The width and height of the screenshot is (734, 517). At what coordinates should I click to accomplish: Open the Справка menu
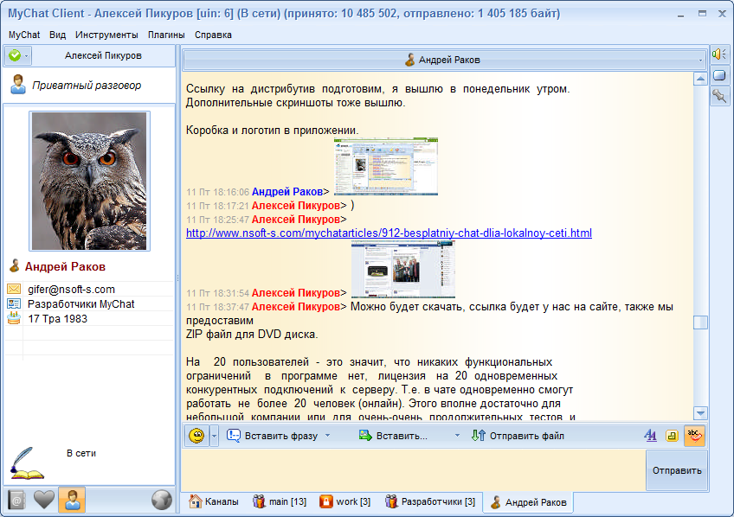click(214, 35)
